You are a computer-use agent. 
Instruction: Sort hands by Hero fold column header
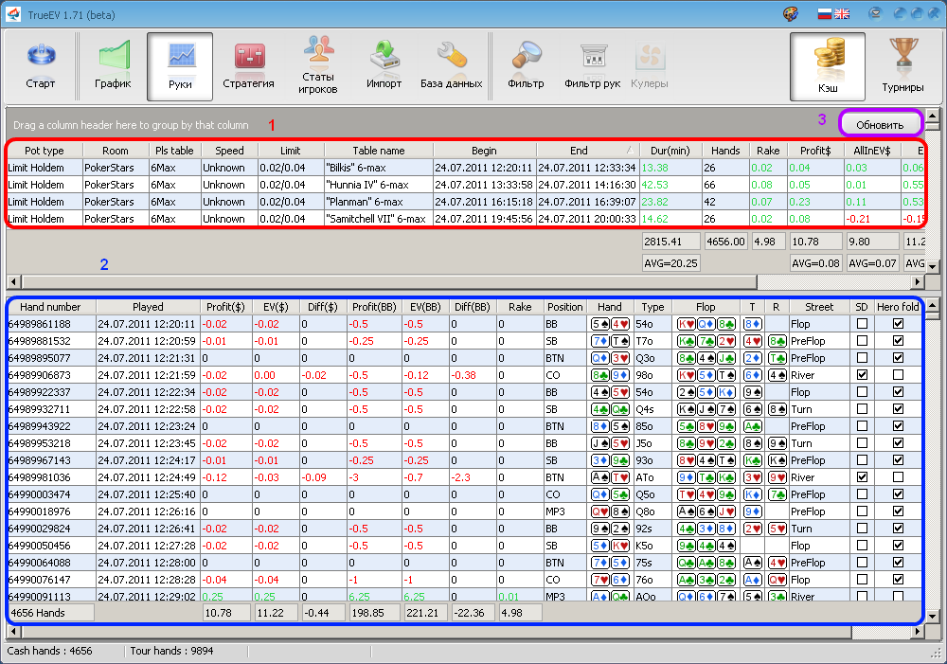[x=898, y=307]
